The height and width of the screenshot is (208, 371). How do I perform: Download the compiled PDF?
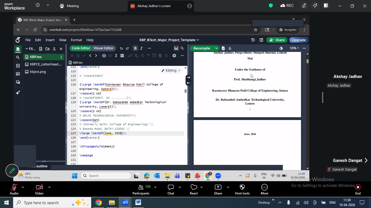[x=230, y=48]
